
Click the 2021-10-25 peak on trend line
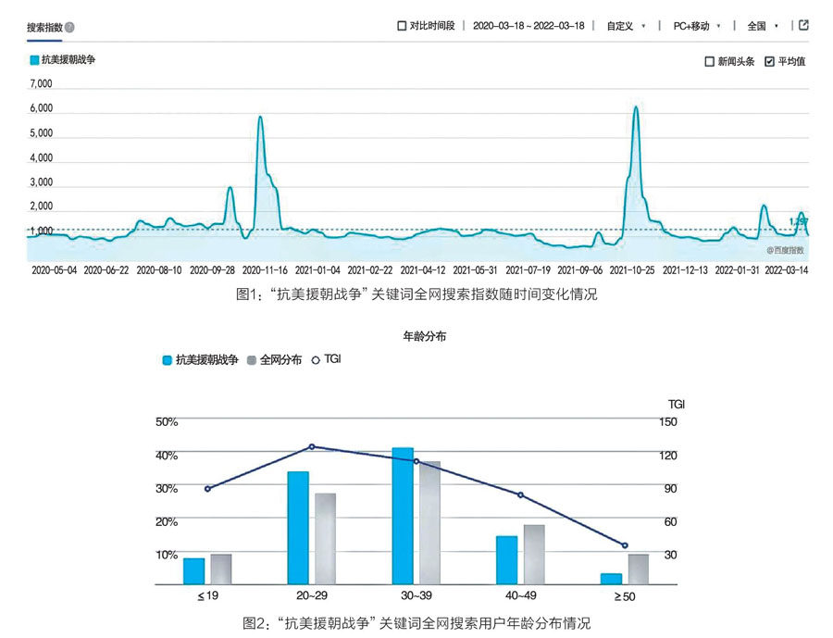[x=636, y=107]
